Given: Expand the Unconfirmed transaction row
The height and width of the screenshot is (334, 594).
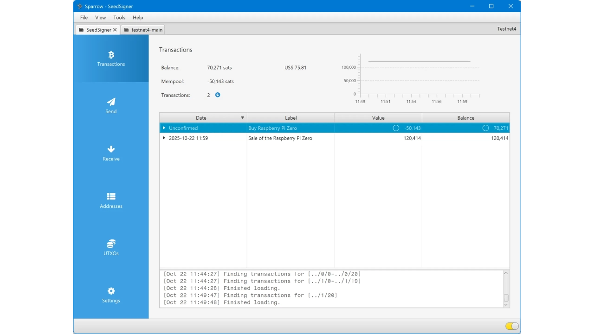Looking at the screenshot, I should click(164, 128).
